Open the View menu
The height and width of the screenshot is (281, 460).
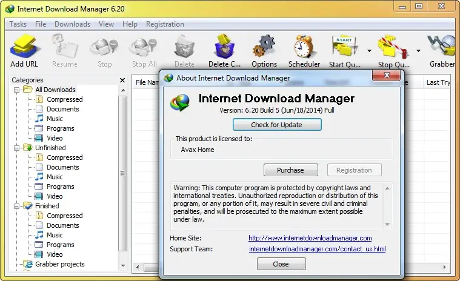(x=106, y=24)
